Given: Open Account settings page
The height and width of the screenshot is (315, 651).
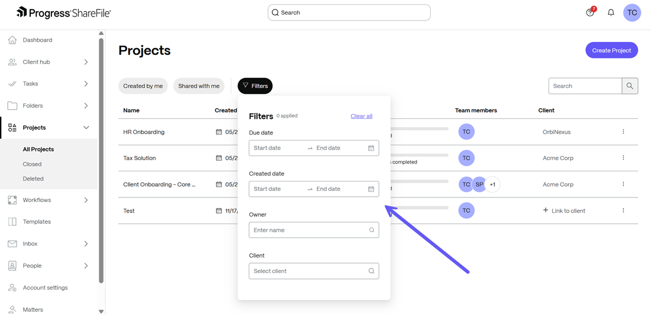Looking at the screenshot, I should tap(45, 288).
